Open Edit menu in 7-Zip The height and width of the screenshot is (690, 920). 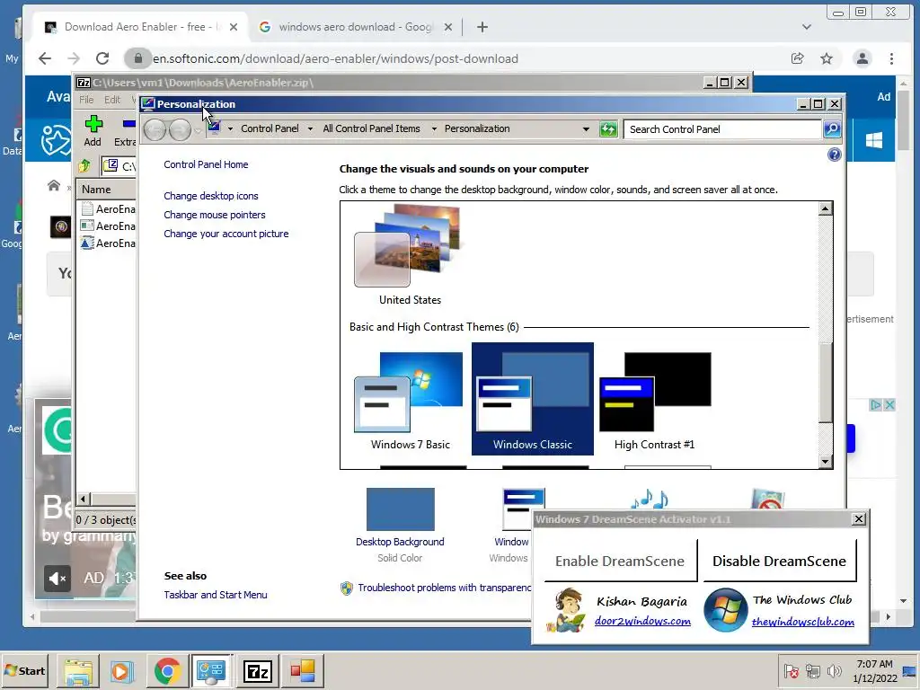[x=112, y=100]
